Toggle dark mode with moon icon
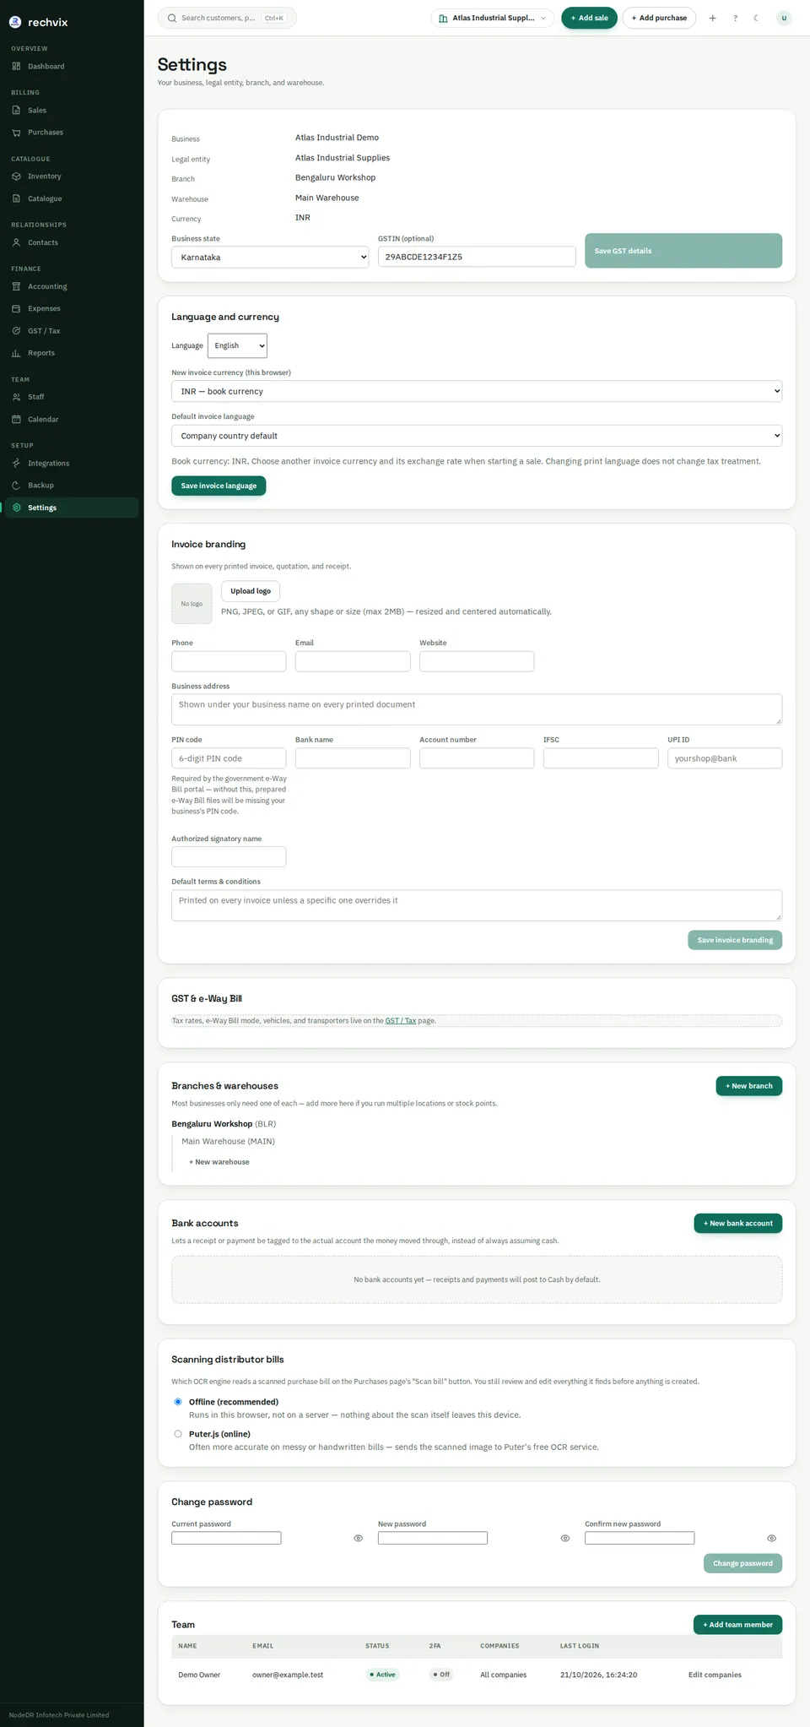 (756, 18)
